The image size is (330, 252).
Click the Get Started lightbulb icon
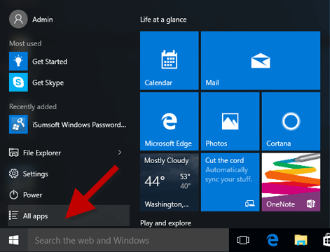tap(18, 61)
